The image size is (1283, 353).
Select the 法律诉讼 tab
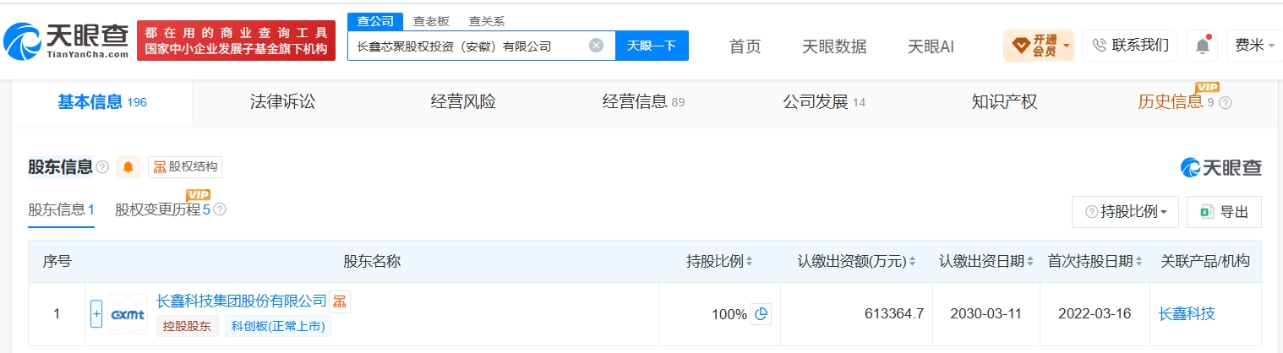coord(282,102)
